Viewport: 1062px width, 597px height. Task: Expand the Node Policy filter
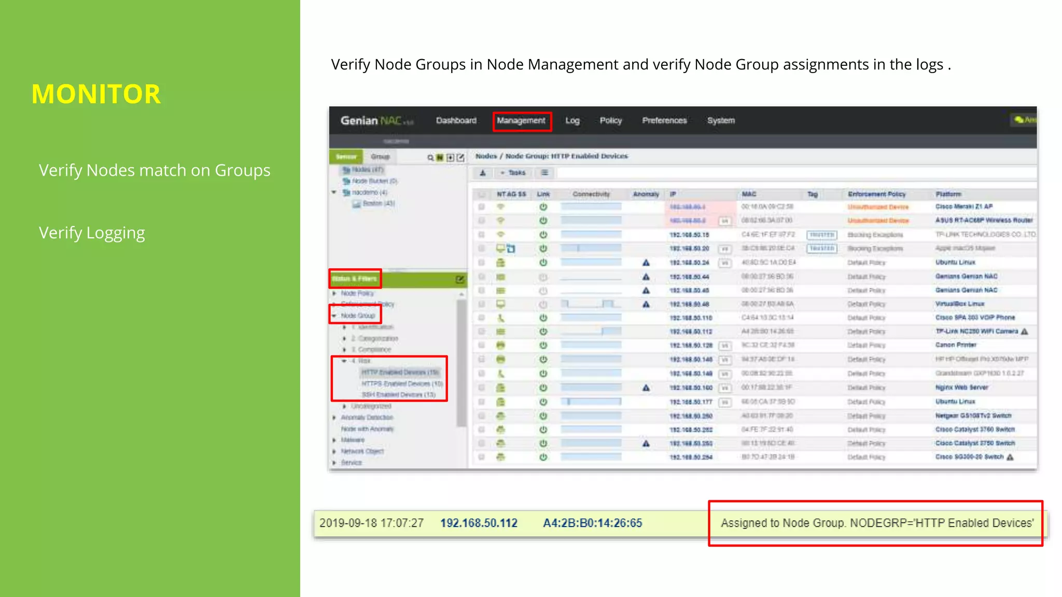tap(334, 293)
